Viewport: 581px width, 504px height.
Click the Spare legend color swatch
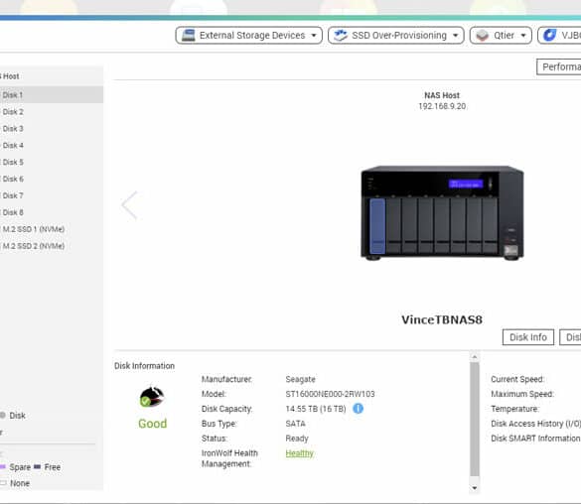point(3,467)
